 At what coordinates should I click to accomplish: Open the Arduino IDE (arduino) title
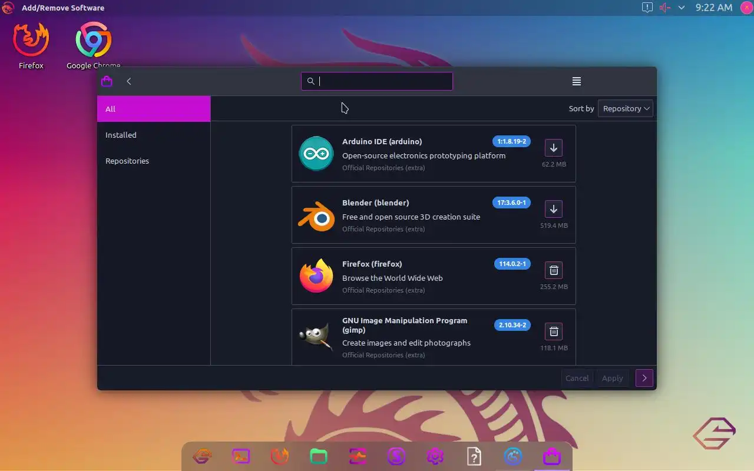382,141
